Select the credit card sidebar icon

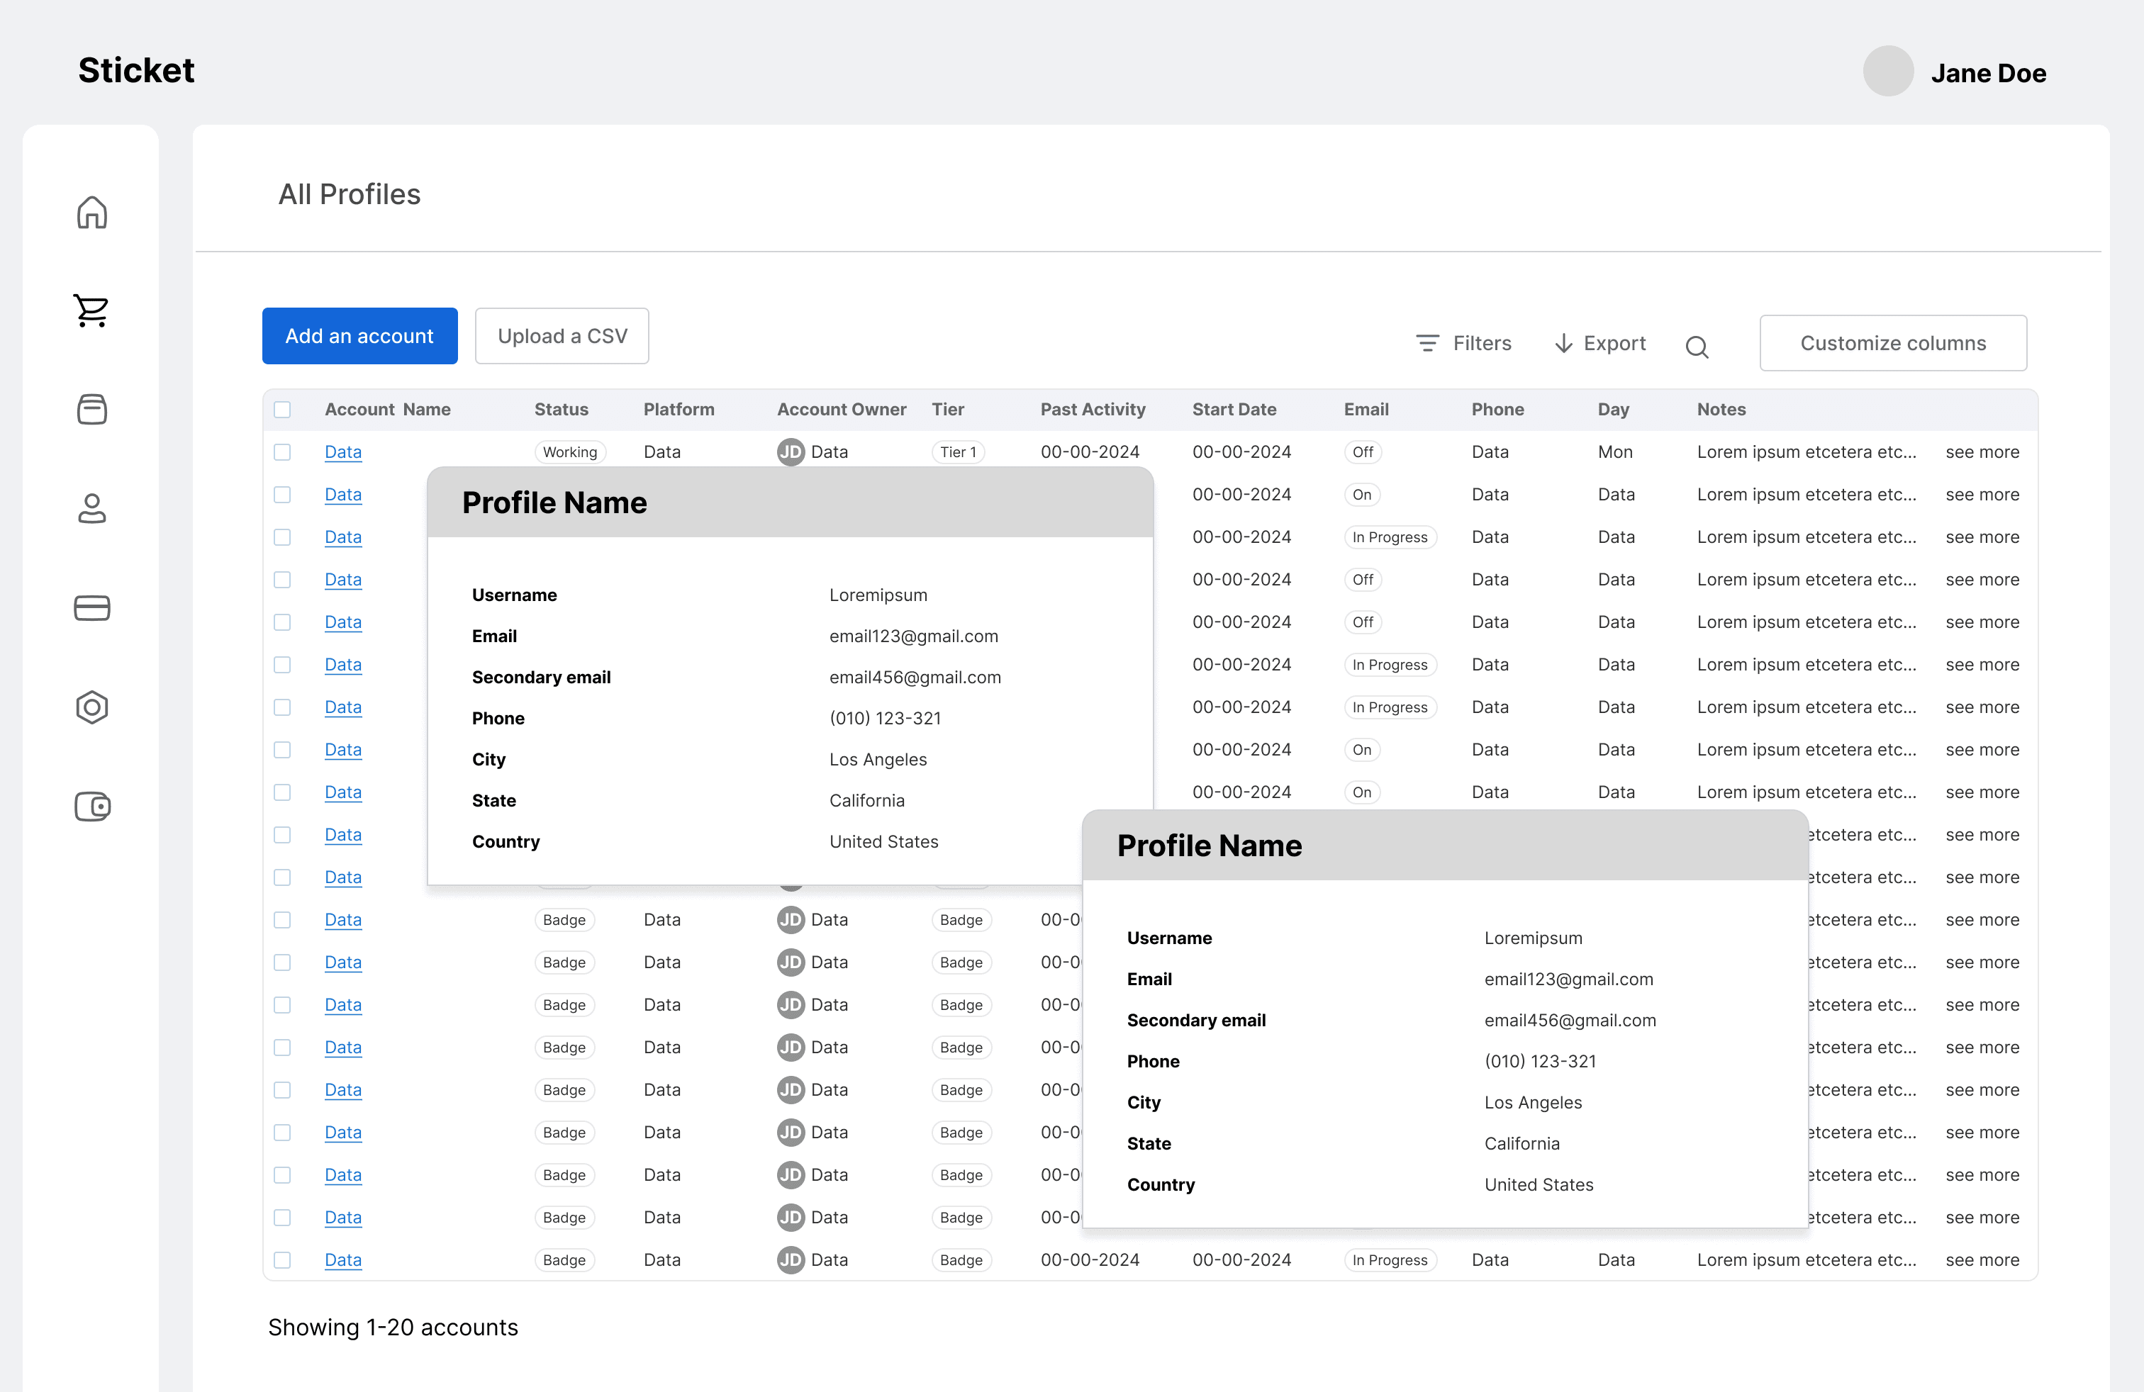point(92,608)
